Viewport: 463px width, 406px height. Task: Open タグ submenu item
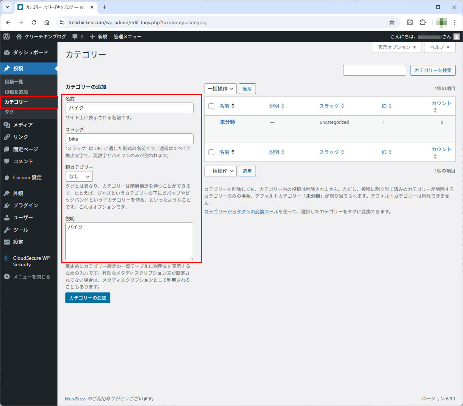[9, 112]
